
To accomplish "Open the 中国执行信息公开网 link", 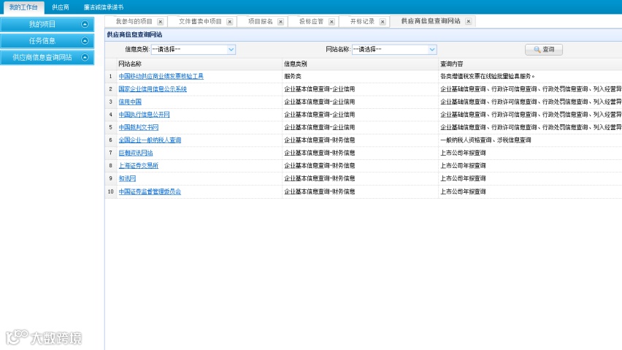I will pyautogui.click(x=144, y=114).
